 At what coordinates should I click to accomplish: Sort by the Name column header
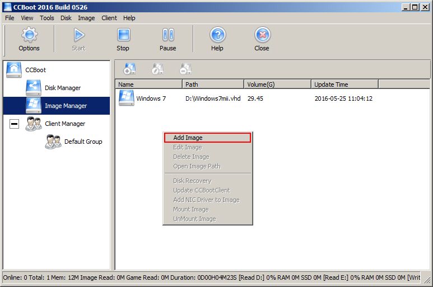click(149, 84)
